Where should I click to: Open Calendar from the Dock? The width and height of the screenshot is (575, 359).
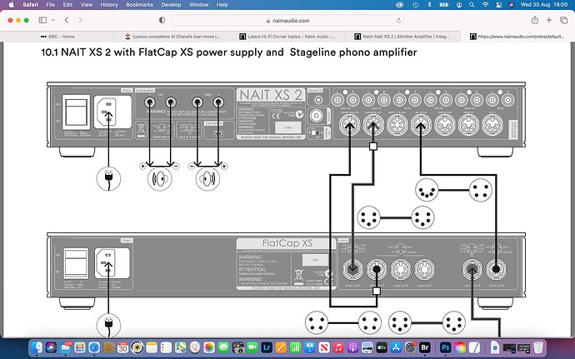coord(122,347)
